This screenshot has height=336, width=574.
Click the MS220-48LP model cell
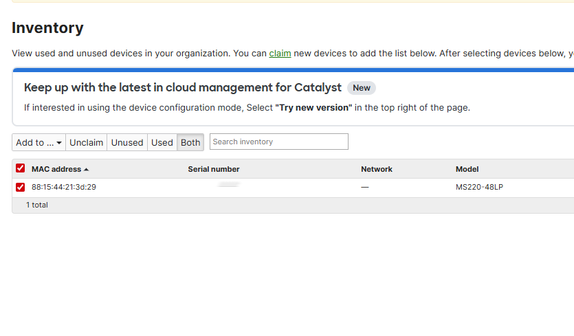[479, 187]
